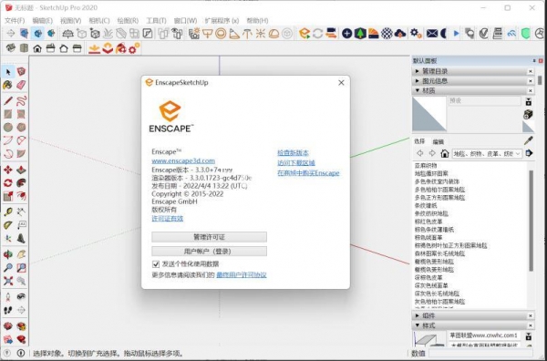
Task: Click the 用户帐户（登录）button
Action: point(209,252)
